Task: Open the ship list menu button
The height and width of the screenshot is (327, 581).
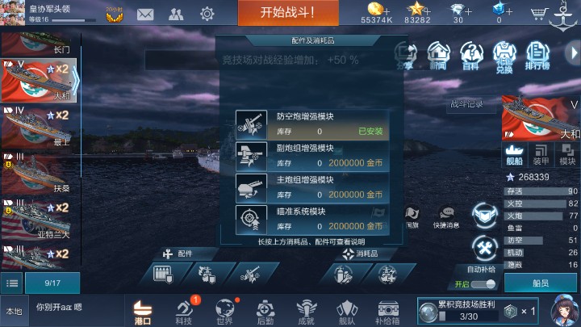Action: coord(12,283)
